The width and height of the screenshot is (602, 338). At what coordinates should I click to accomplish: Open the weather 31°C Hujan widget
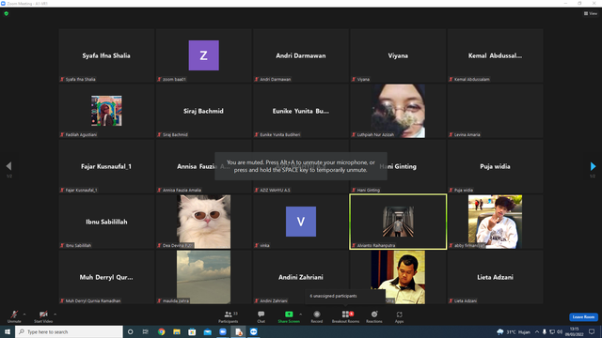[x=514, y=331]
